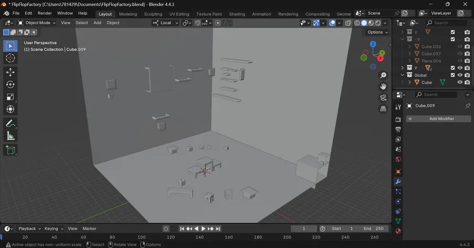The image size is (474, 248).
Task: Switch to wireframe viewport shading
Action: pyautogui.click(x=357, y=23)
